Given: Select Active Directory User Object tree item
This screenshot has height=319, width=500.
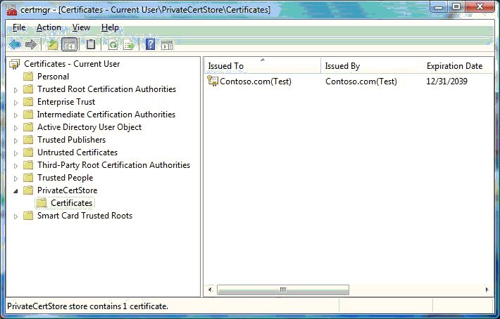Looking at the screenshot, I should coord(89,127).
